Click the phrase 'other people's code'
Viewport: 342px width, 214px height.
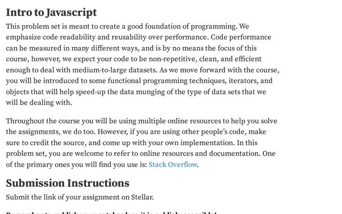pyautogui.click(x=214, y=132)
